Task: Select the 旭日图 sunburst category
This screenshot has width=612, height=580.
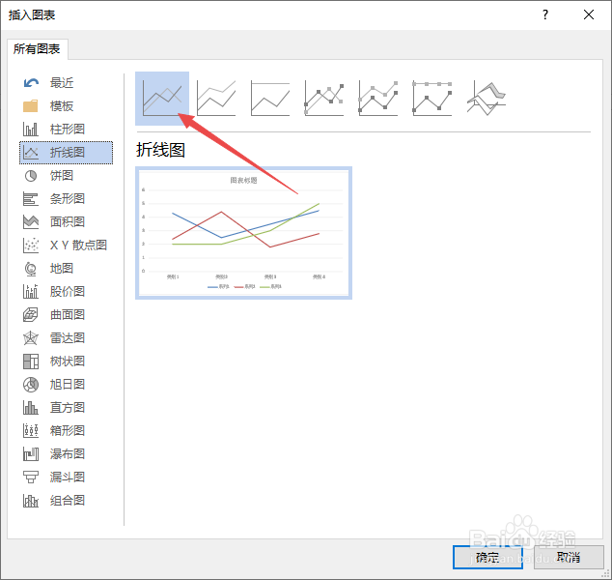Action: click(66, 384)
